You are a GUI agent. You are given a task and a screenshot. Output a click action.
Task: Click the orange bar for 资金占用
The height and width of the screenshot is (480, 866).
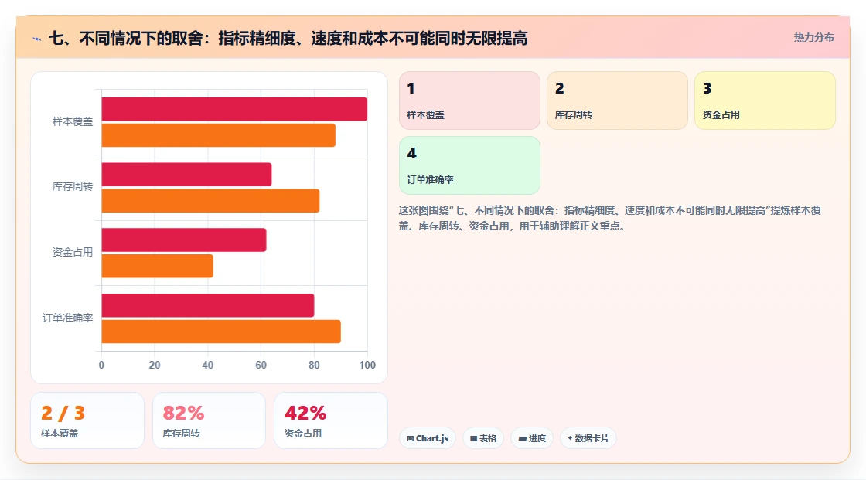coord(158,266)
